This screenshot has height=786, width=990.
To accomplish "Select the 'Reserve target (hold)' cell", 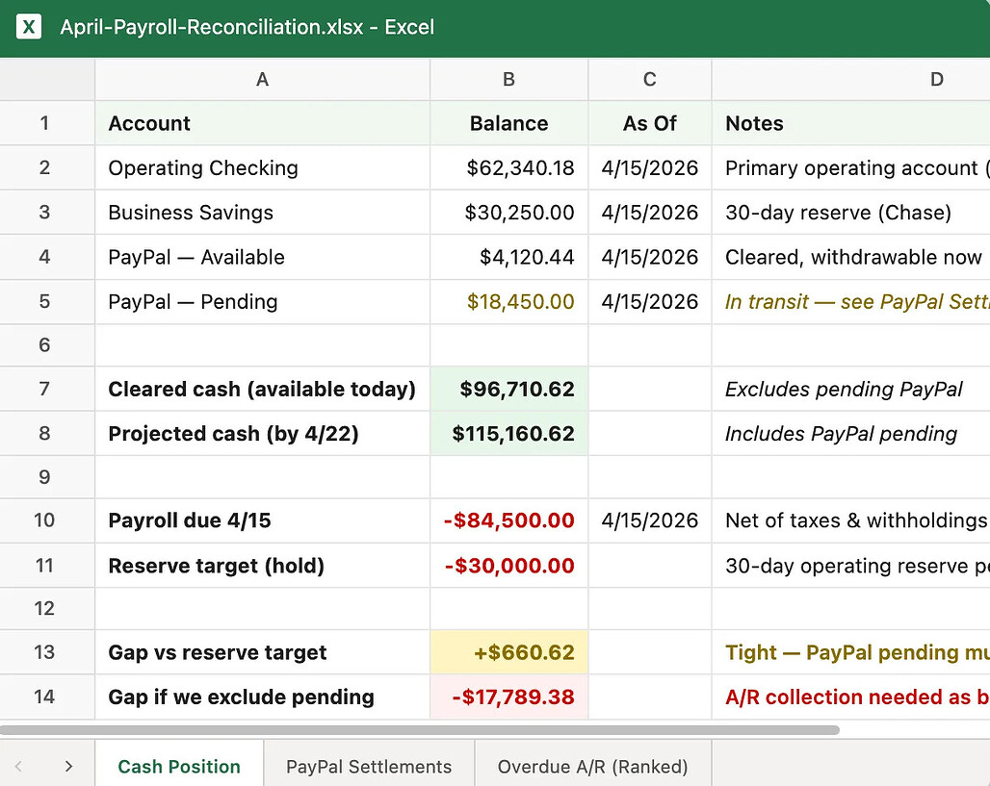I will pyautogui.click(x=263, y=566).
